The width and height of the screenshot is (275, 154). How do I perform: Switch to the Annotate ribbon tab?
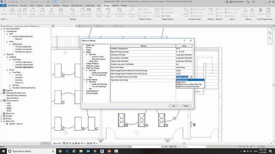[x=56, y=6]
